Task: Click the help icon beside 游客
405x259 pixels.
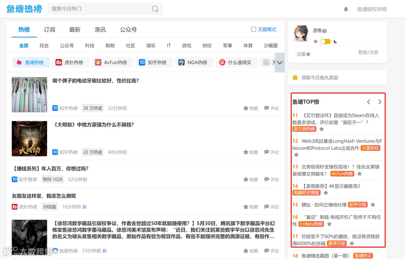Action: click(325, 31)
